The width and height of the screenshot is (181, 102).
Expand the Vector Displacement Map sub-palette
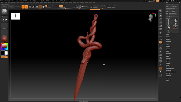point(171,72)
